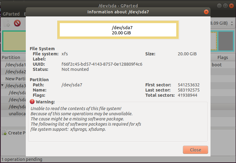Close the dialog with the orange X
Image resolution: width=236 pixels, height=163 pixels.
206,12
